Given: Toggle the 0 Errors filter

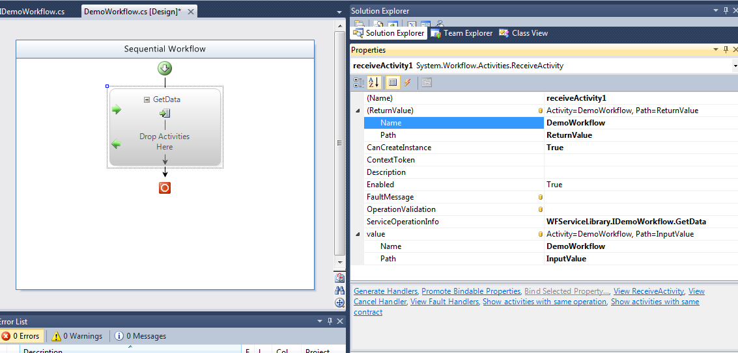Looking at the screenshot, I should click(x=21, y=336).
